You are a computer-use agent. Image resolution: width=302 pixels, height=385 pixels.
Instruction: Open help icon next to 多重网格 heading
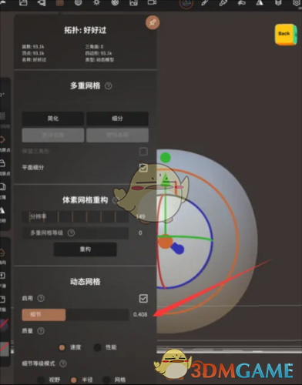109,86
